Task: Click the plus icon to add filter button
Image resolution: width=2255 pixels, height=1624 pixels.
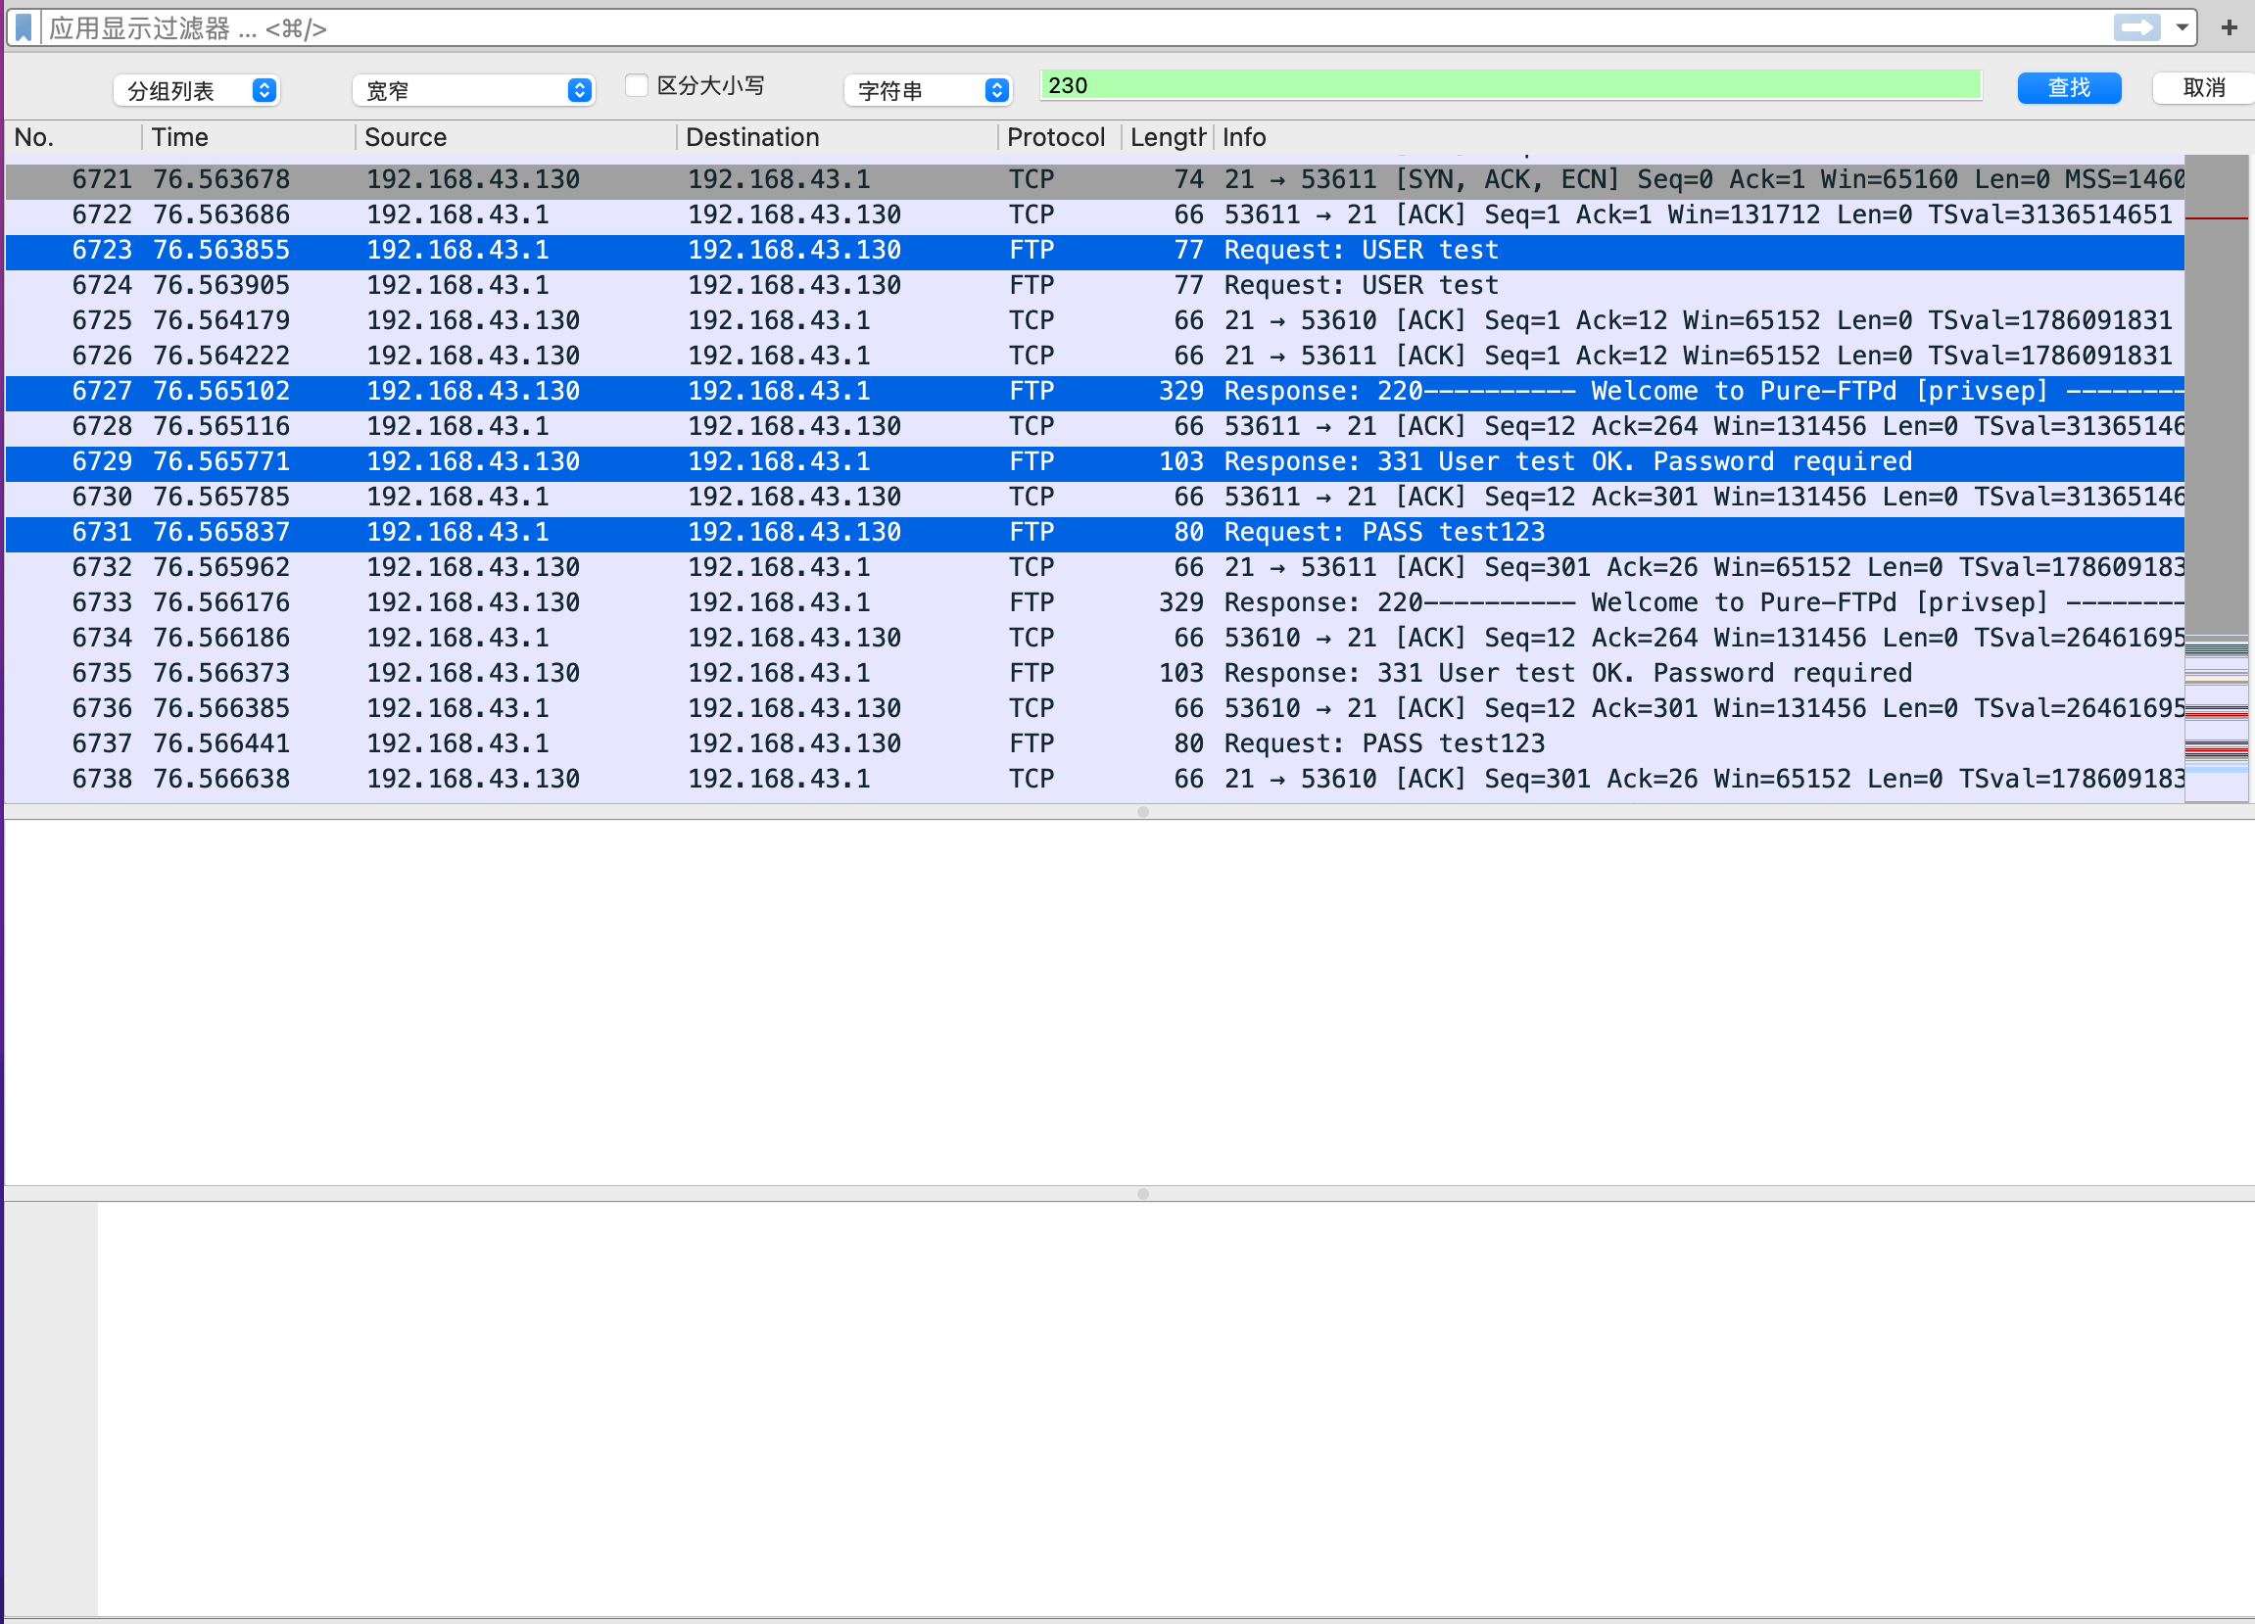Action: point(2229,27)
